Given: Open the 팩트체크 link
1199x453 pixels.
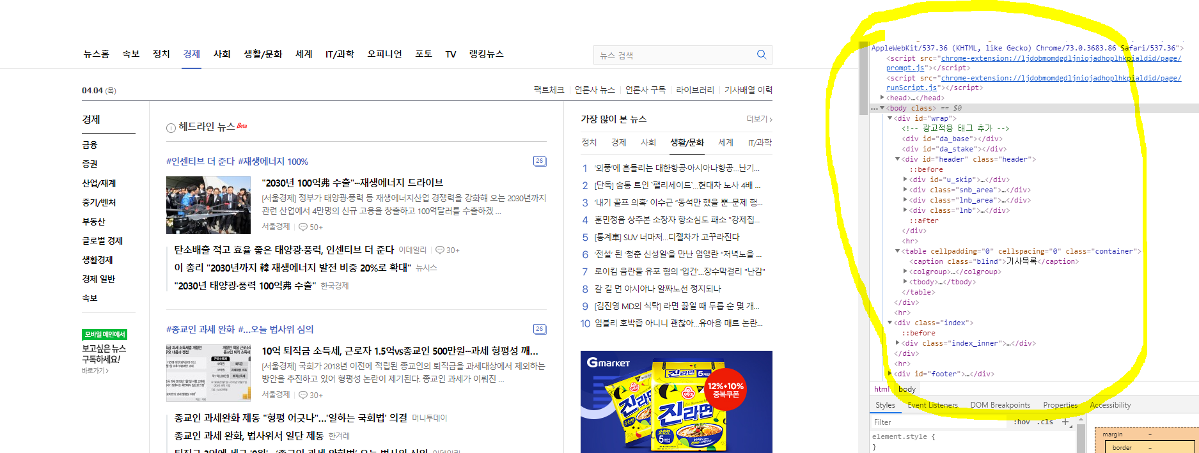Looking at the screenshot, I should pyautogui.click(x=549, y=90).
